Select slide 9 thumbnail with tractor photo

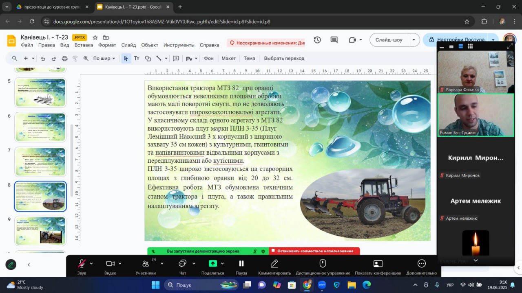coord(40,231)
